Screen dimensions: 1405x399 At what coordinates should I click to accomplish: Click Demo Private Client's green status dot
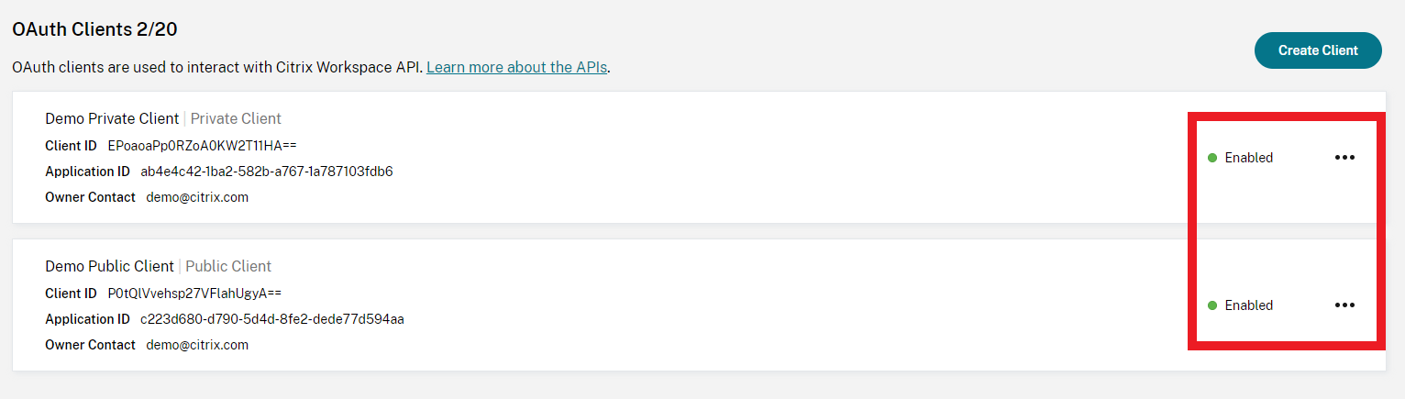pyautogui.click(x=1212, y=158)
